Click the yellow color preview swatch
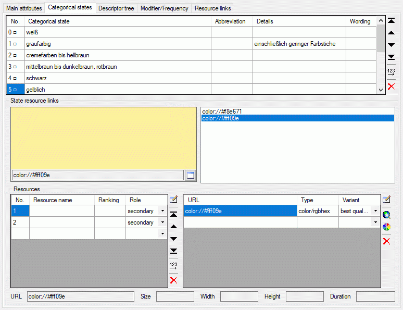Screen dimensions: 403x310 click(x=104, y=139)
